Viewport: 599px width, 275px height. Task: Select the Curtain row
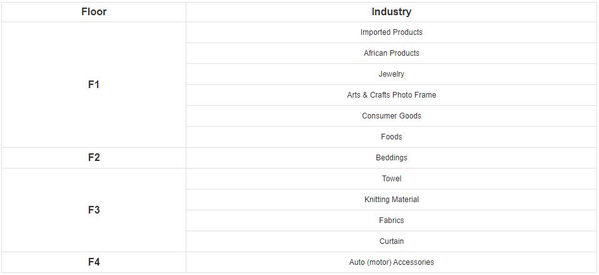tap(391, 241)
